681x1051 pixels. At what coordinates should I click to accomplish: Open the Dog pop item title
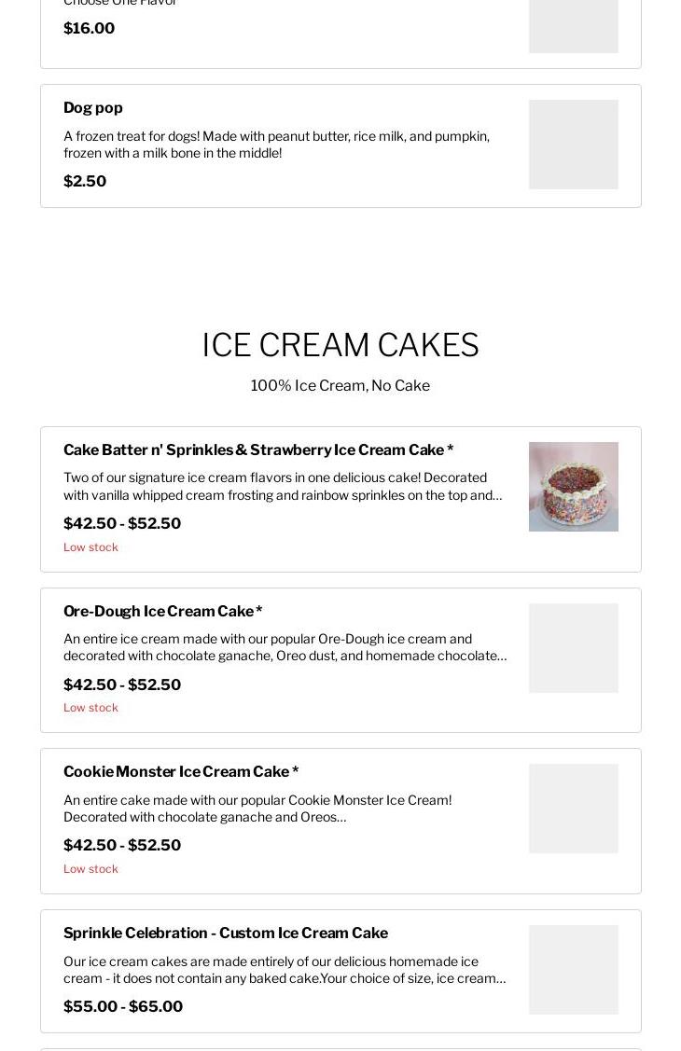(92, 108)
